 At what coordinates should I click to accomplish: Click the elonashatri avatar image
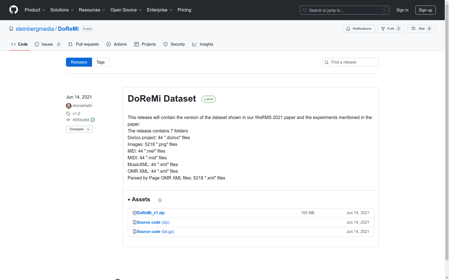69,106
